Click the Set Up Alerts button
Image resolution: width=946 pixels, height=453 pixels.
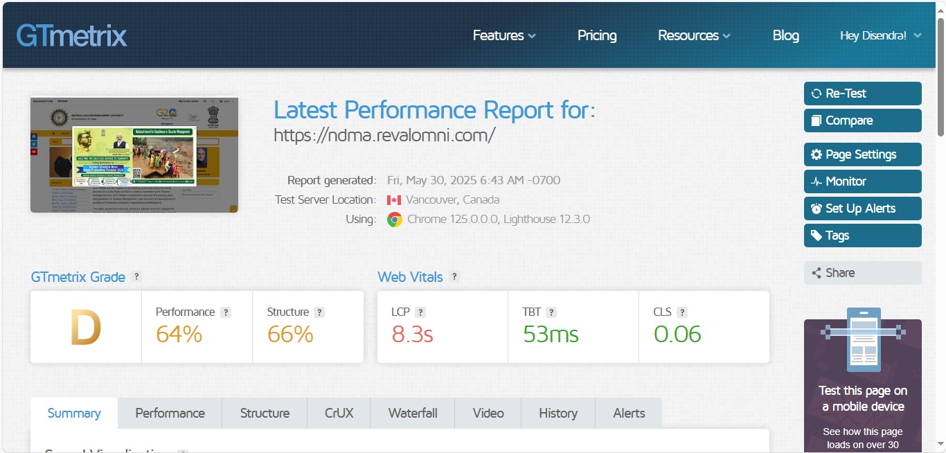click(862, 208)
